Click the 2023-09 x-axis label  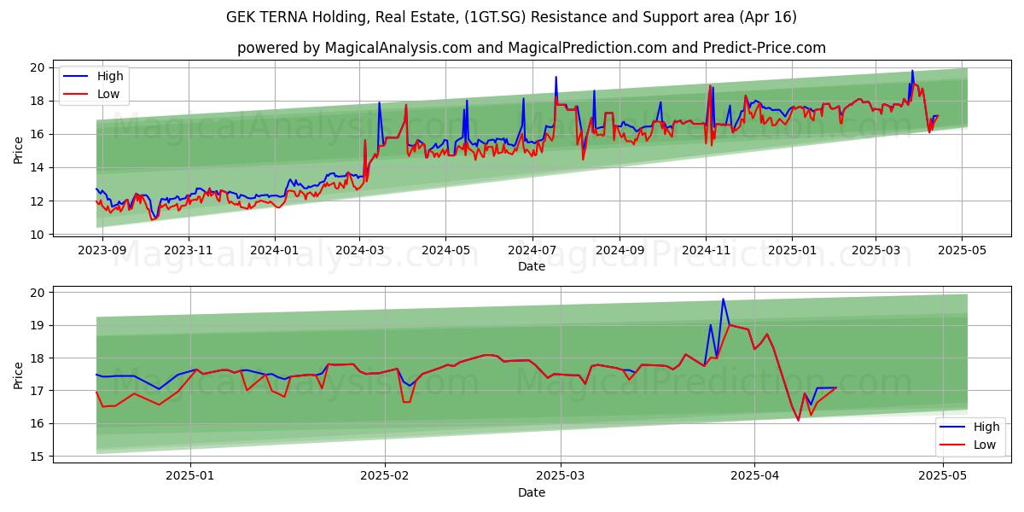[102, 250]
